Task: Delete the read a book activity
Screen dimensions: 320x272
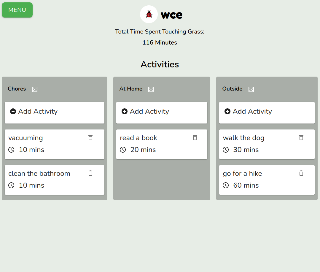Action: pyautogui.click(x=195, y=137)
